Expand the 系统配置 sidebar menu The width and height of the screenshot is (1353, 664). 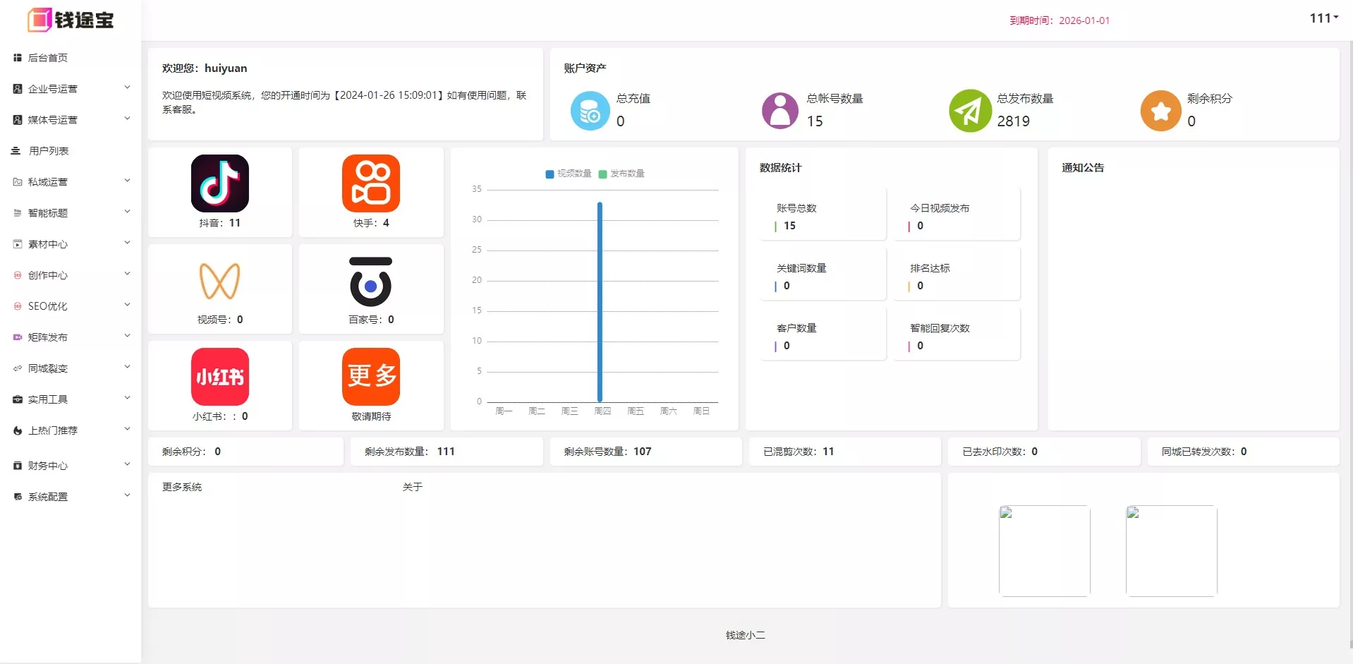click(x=71, y=497)
